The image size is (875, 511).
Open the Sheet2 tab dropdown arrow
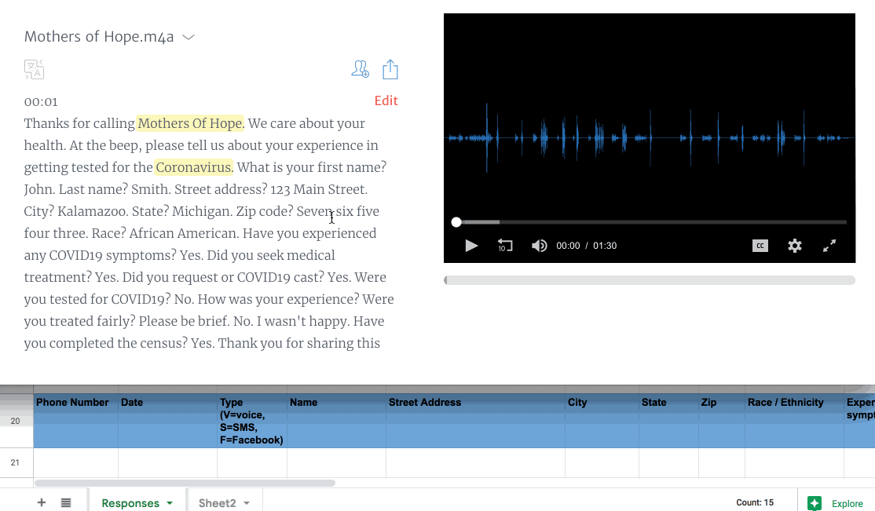pos(247,503)
